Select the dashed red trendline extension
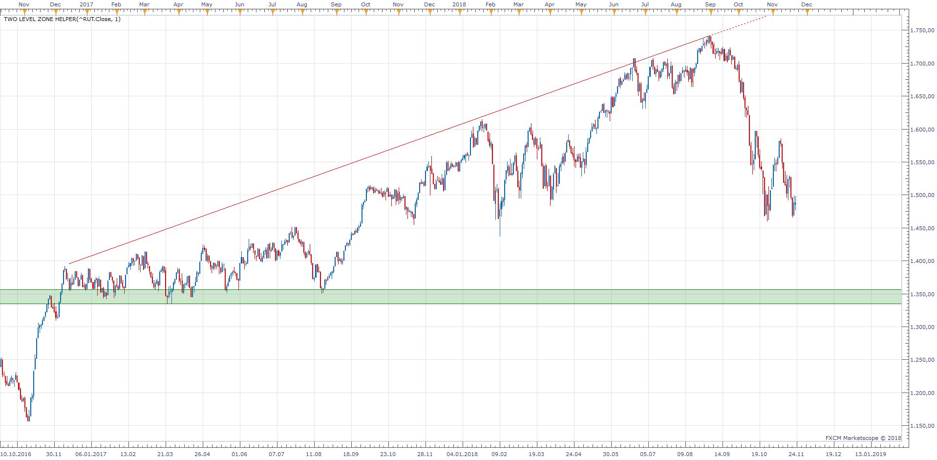 (738, 26)
